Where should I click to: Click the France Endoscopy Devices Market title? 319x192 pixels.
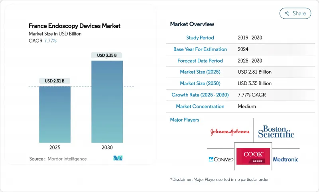click(75, 26)
